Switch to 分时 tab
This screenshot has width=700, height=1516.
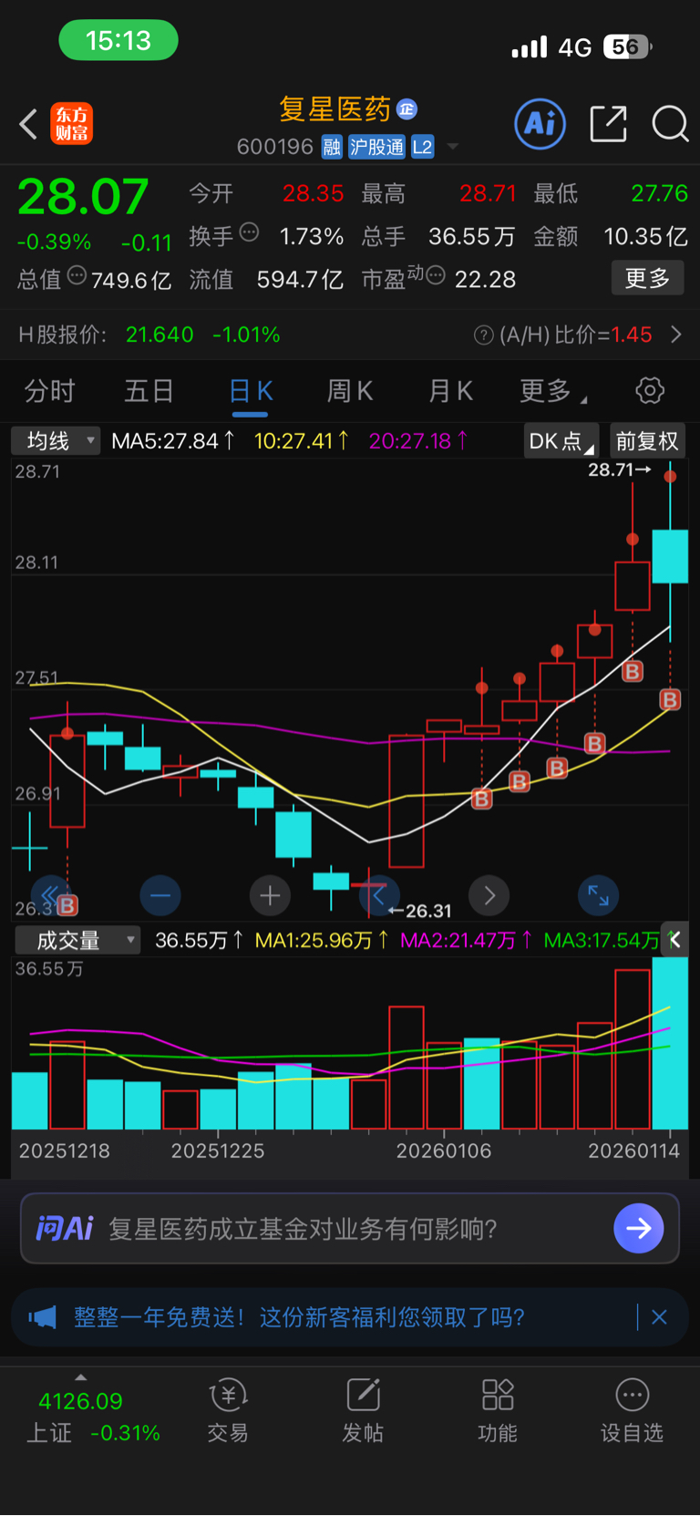click(49, 391)
